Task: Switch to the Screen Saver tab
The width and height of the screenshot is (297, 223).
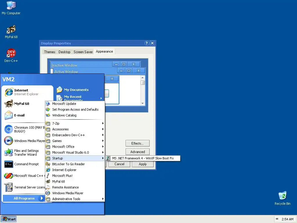Action: coord(83,52)
